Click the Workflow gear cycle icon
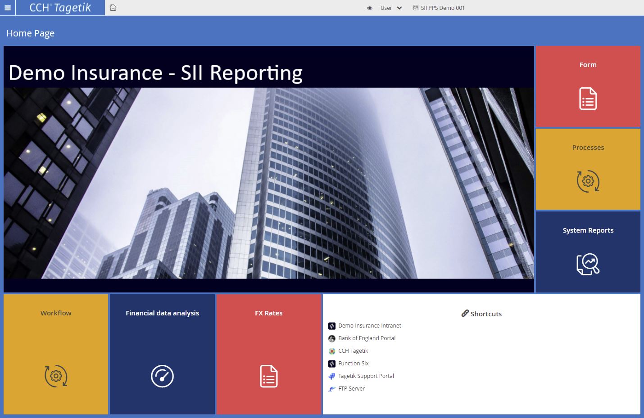This screenshot has width=644, height=418. click(x=56, y=376)
